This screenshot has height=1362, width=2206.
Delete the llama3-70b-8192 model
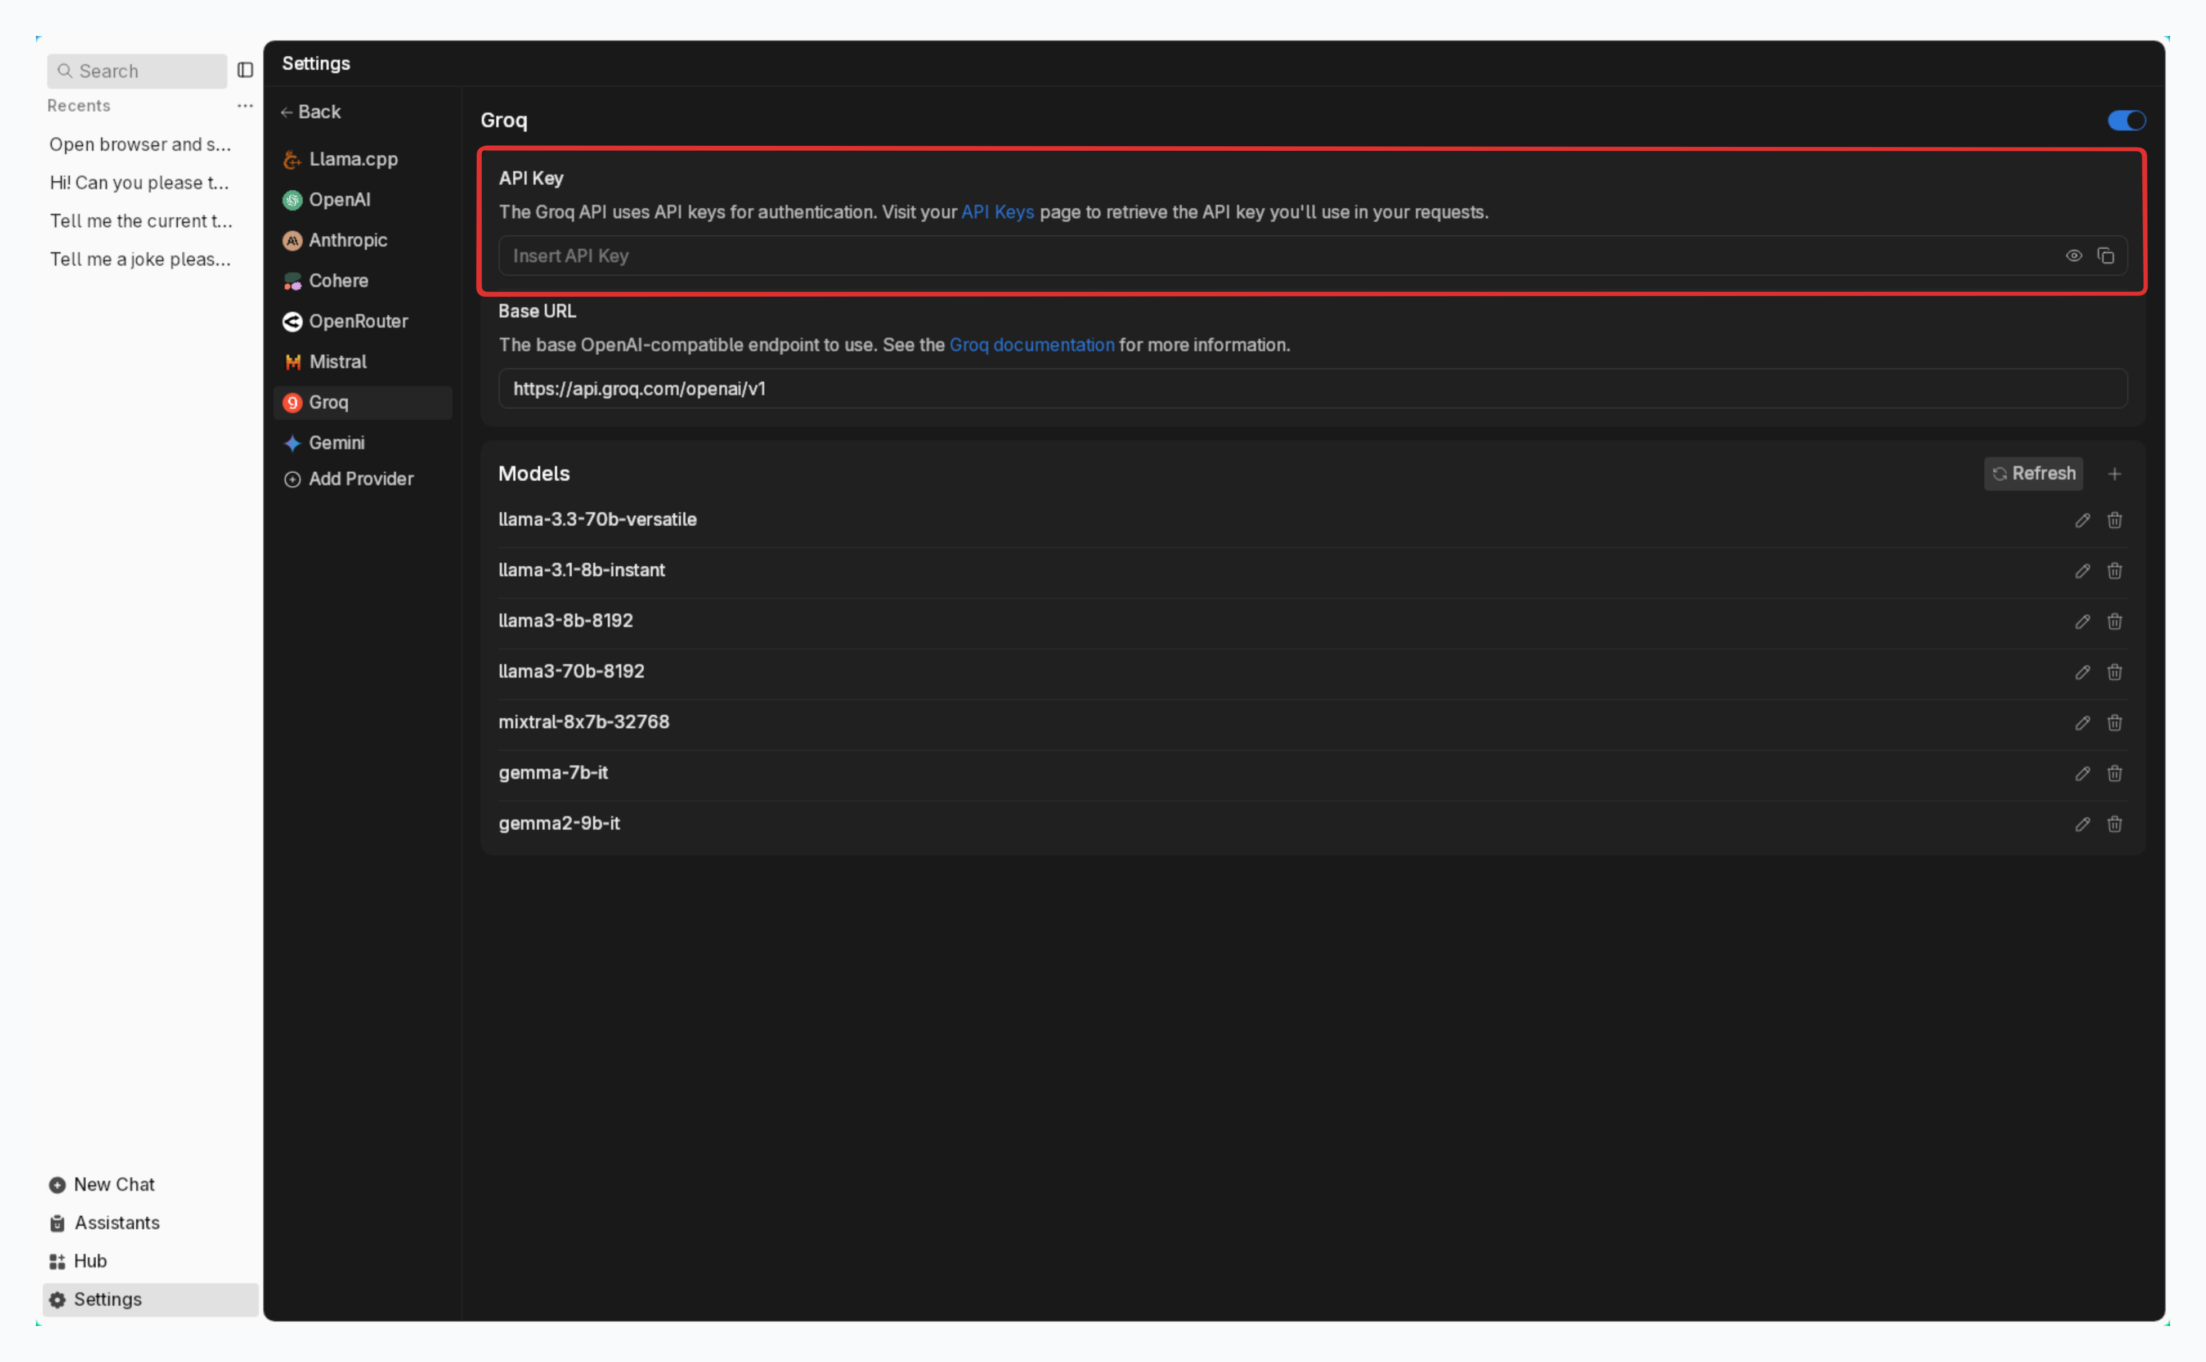[2114, 673]
